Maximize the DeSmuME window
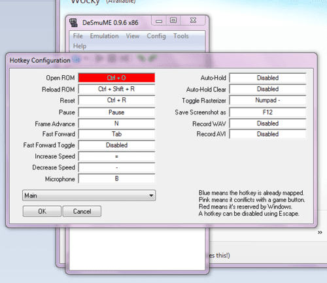This screenshot has width=327, height=283. [173, 21]
